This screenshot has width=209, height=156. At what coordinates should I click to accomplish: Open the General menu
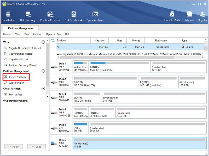tap(7, 34)
